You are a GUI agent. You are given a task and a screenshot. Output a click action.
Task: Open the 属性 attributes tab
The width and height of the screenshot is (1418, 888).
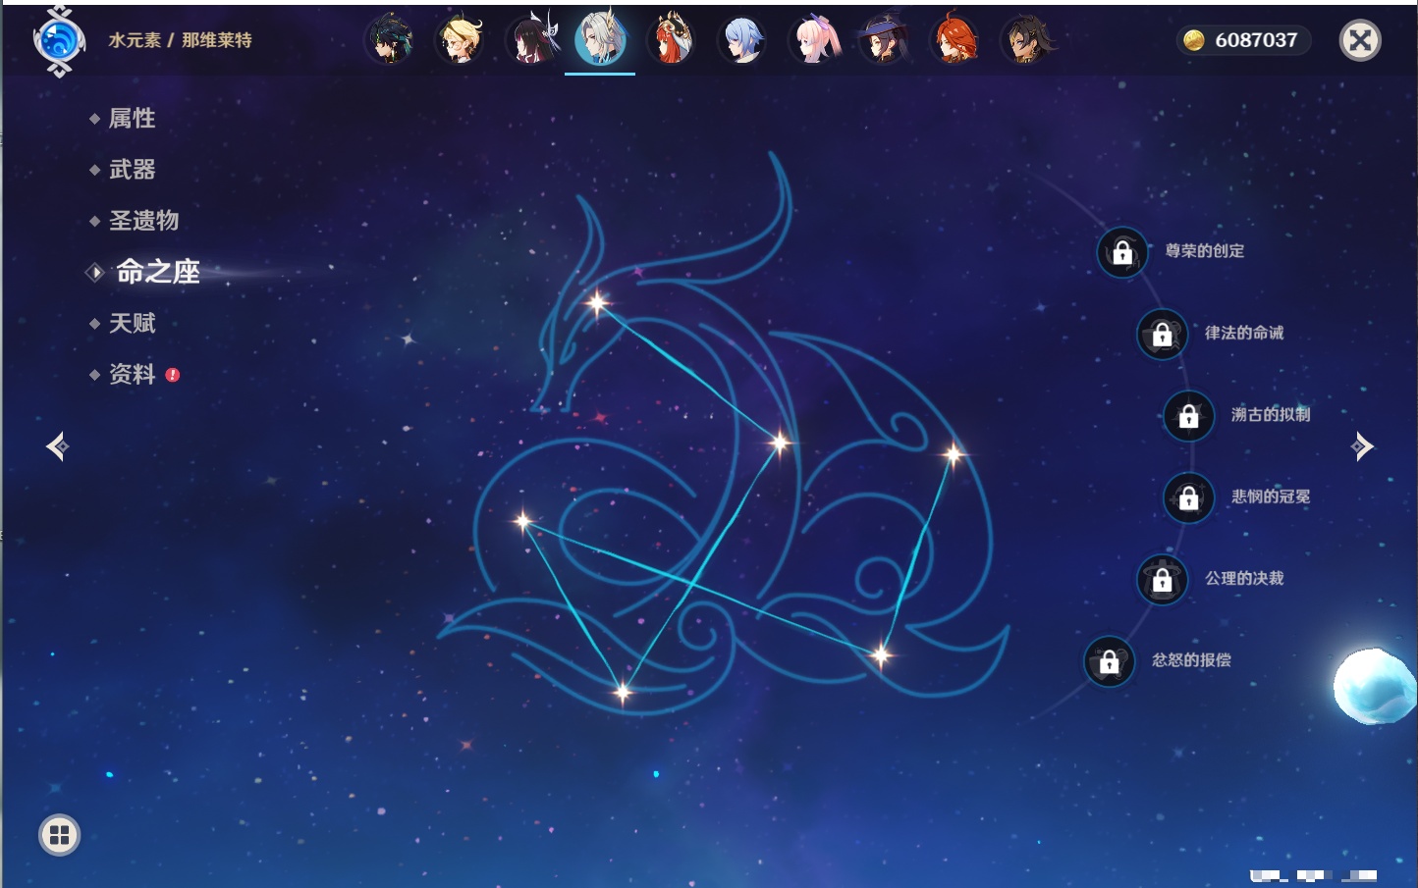tap(132, 119)
